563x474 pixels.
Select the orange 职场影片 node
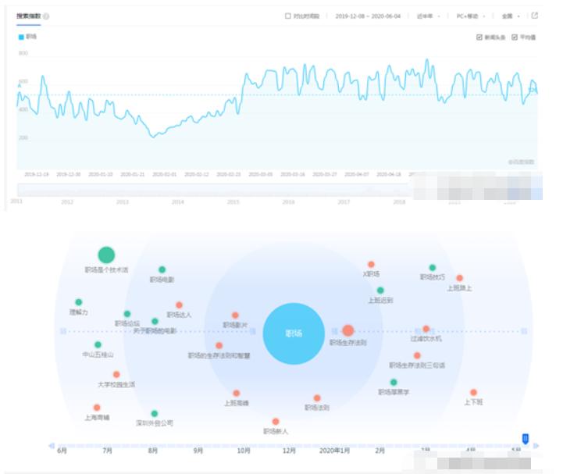pyautogui.click(x=235, y=315)
